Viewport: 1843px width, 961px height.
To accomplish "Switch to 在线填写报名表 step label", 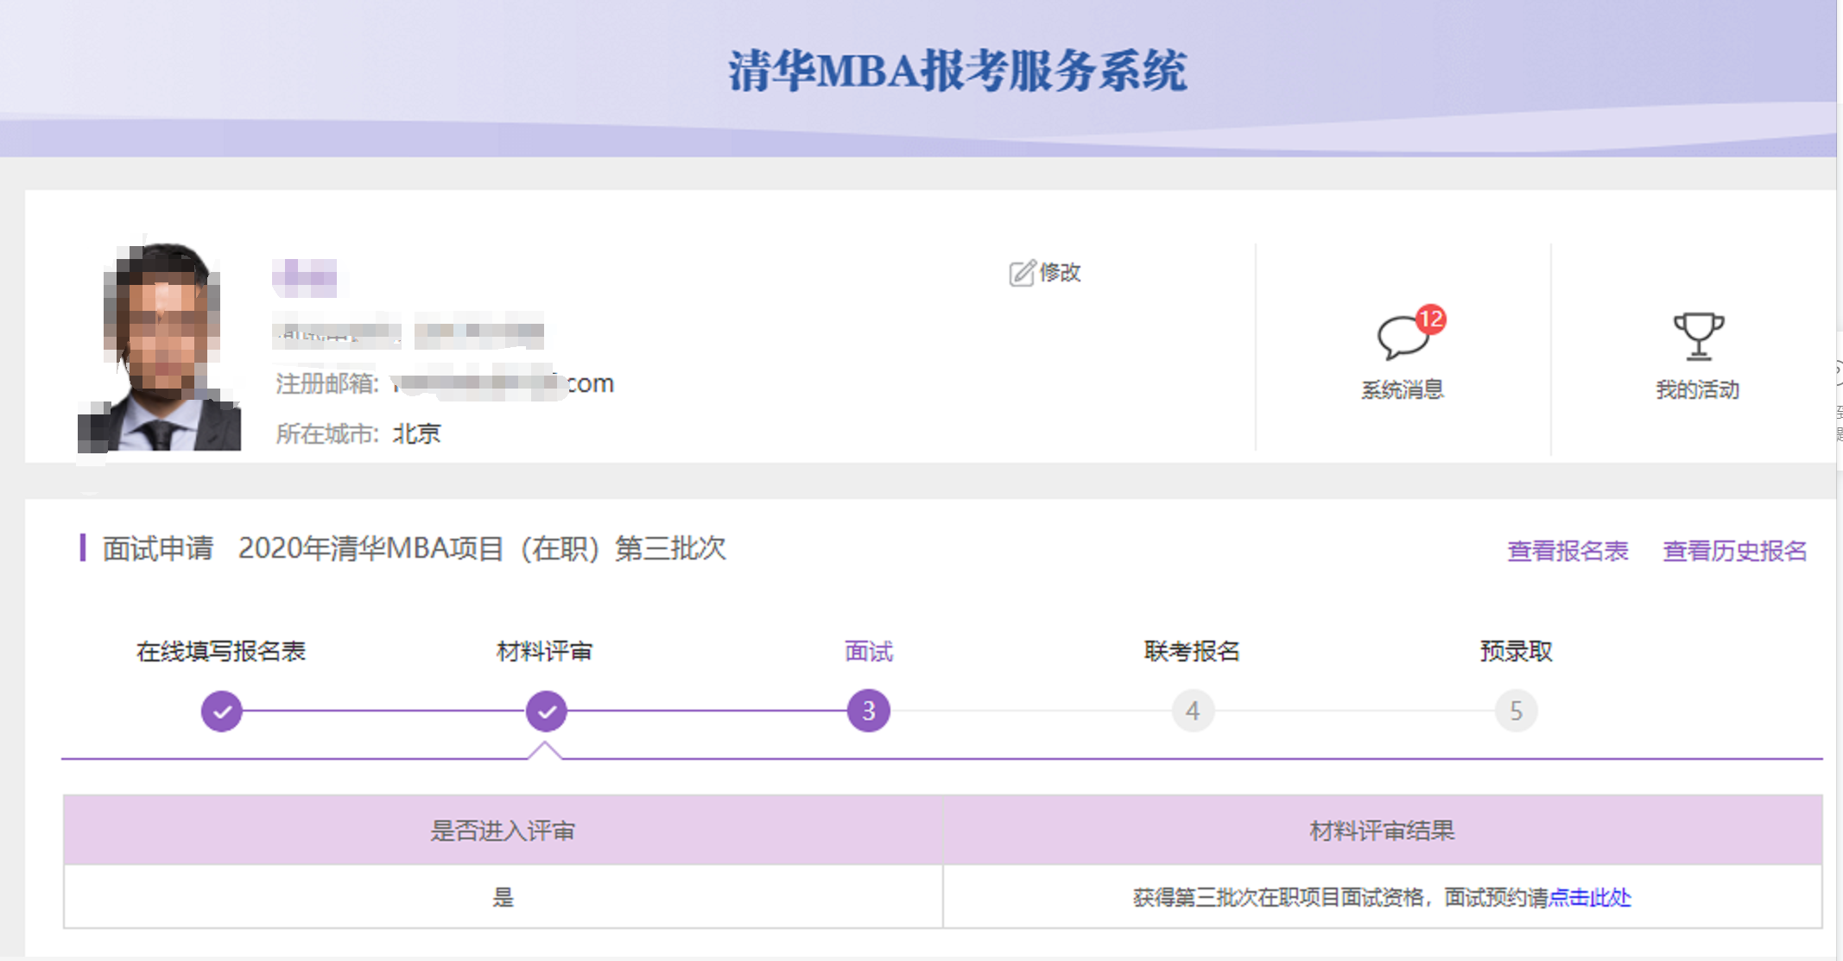I will [x=221, y=651].
